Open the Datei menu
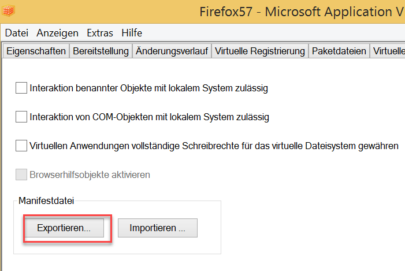This screenshot has height=271, width=405. [17, 33]
